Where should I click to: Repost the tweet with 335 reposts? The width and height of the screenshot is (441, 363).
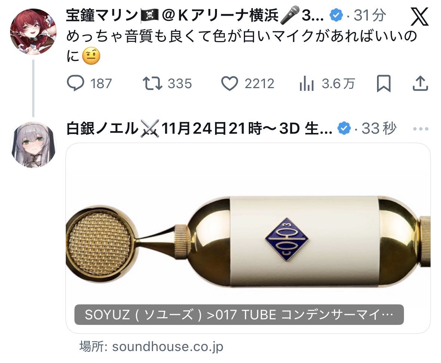152,83
